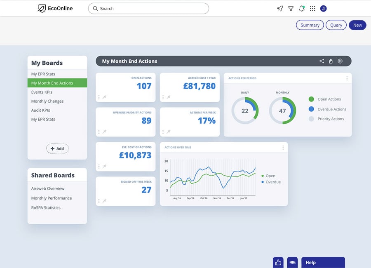Click the search magnifier icon
This screenshot has height=268, width=371.
coord(95,9)
